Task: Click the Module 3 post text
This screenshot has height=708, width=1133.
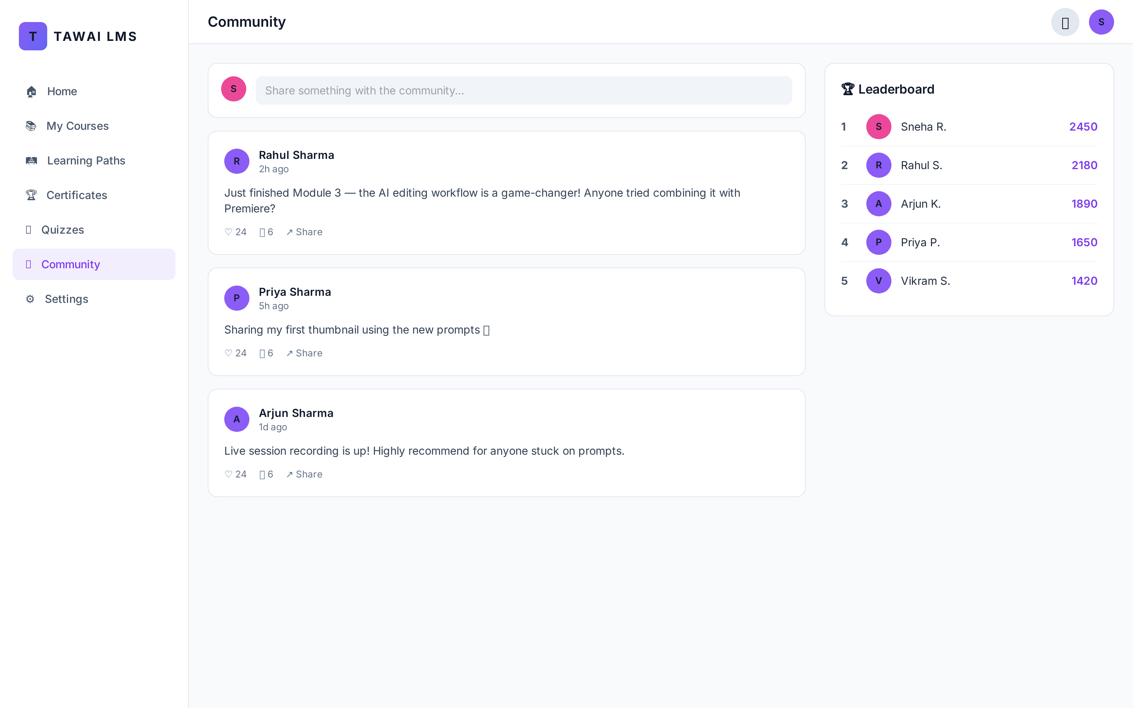Action: click(x=482, y=201)
